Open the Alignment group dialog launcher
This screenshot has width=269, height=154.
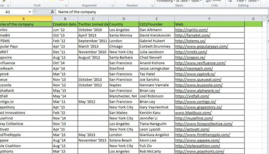pyautogui.click(x=112, y=6)
